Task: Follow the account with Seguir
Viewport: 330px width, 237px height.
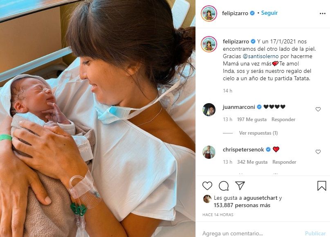Action: pos(269,13)
